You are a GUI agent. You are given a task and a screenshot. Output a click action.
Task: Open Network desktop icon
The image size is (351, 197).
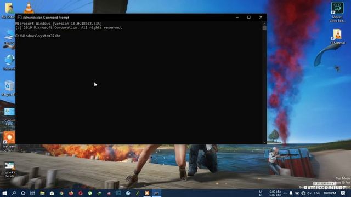tap(9, 62)
